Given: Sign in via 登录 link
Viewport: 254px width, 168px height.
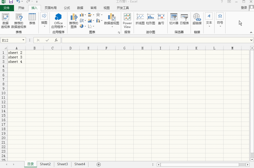Looking at the screenshot, I should pyautogui.click(x=244, y=8).
